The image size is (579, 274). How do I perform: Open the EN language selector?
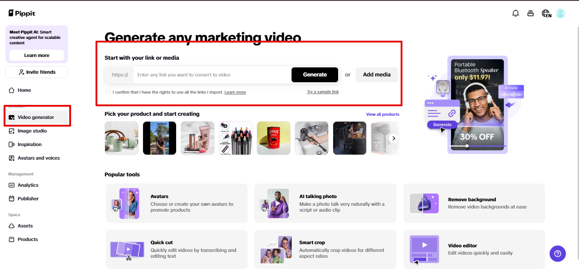(546, 13)
